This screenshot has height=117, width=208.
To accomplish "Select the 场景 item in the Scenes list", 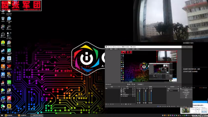I will point(113,88).
